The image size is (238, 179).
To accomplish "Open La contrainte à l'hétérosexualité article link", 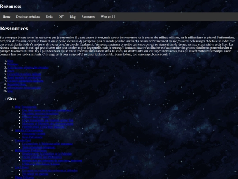I will [x=48, y=144].
